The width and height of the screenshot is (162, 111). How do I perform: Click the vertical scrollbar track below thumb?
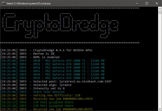click(160, 61)
